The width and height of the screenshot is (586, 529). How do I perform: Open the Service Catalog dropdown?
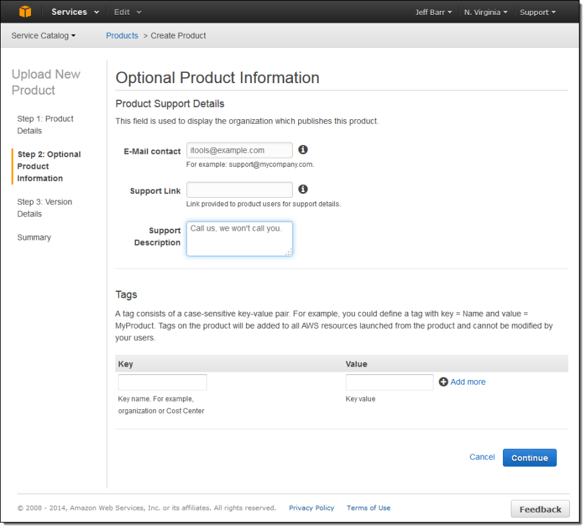[x=43, y=35]
